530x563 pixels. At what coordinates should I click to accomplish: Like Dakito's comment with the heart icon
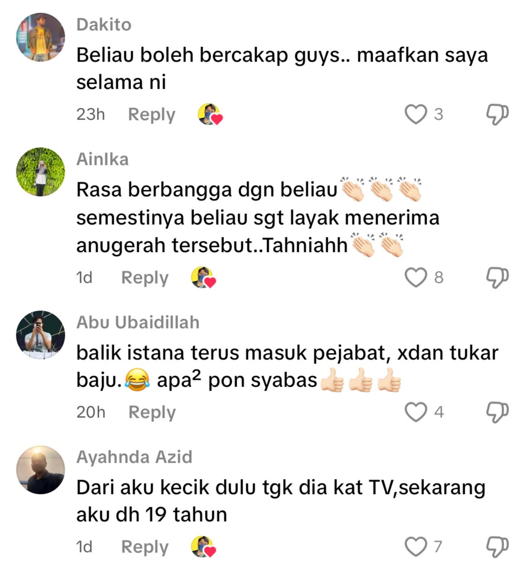[x=416, y=114]
